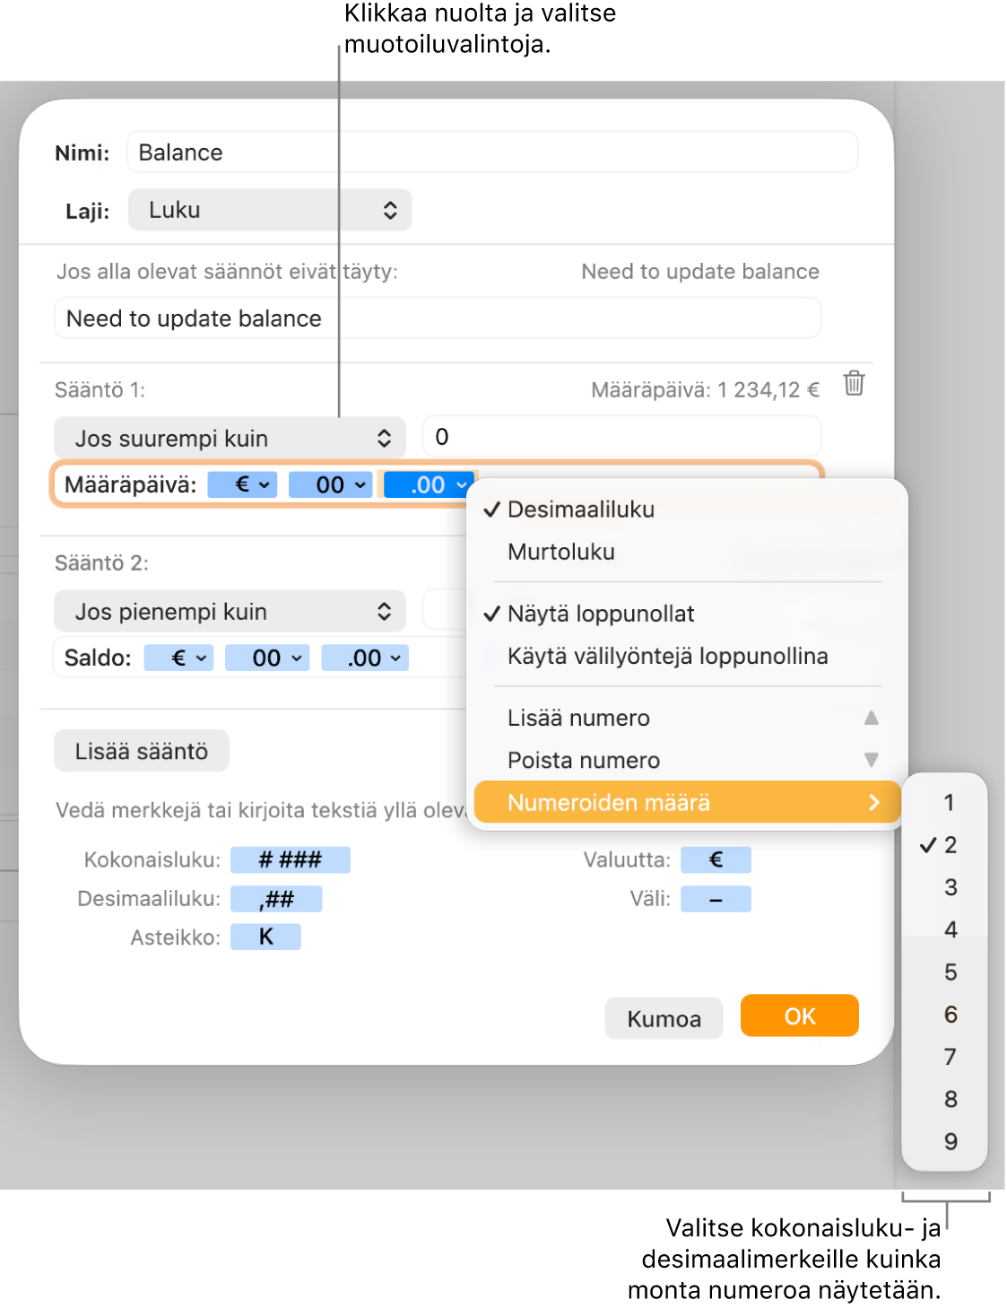Expand the 00 token in Saldo row

(x=267, y=658)
